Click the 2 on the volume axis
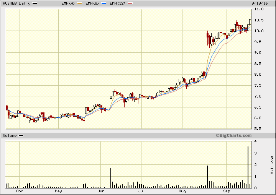 pyautogui.click(x=255, y=165)
